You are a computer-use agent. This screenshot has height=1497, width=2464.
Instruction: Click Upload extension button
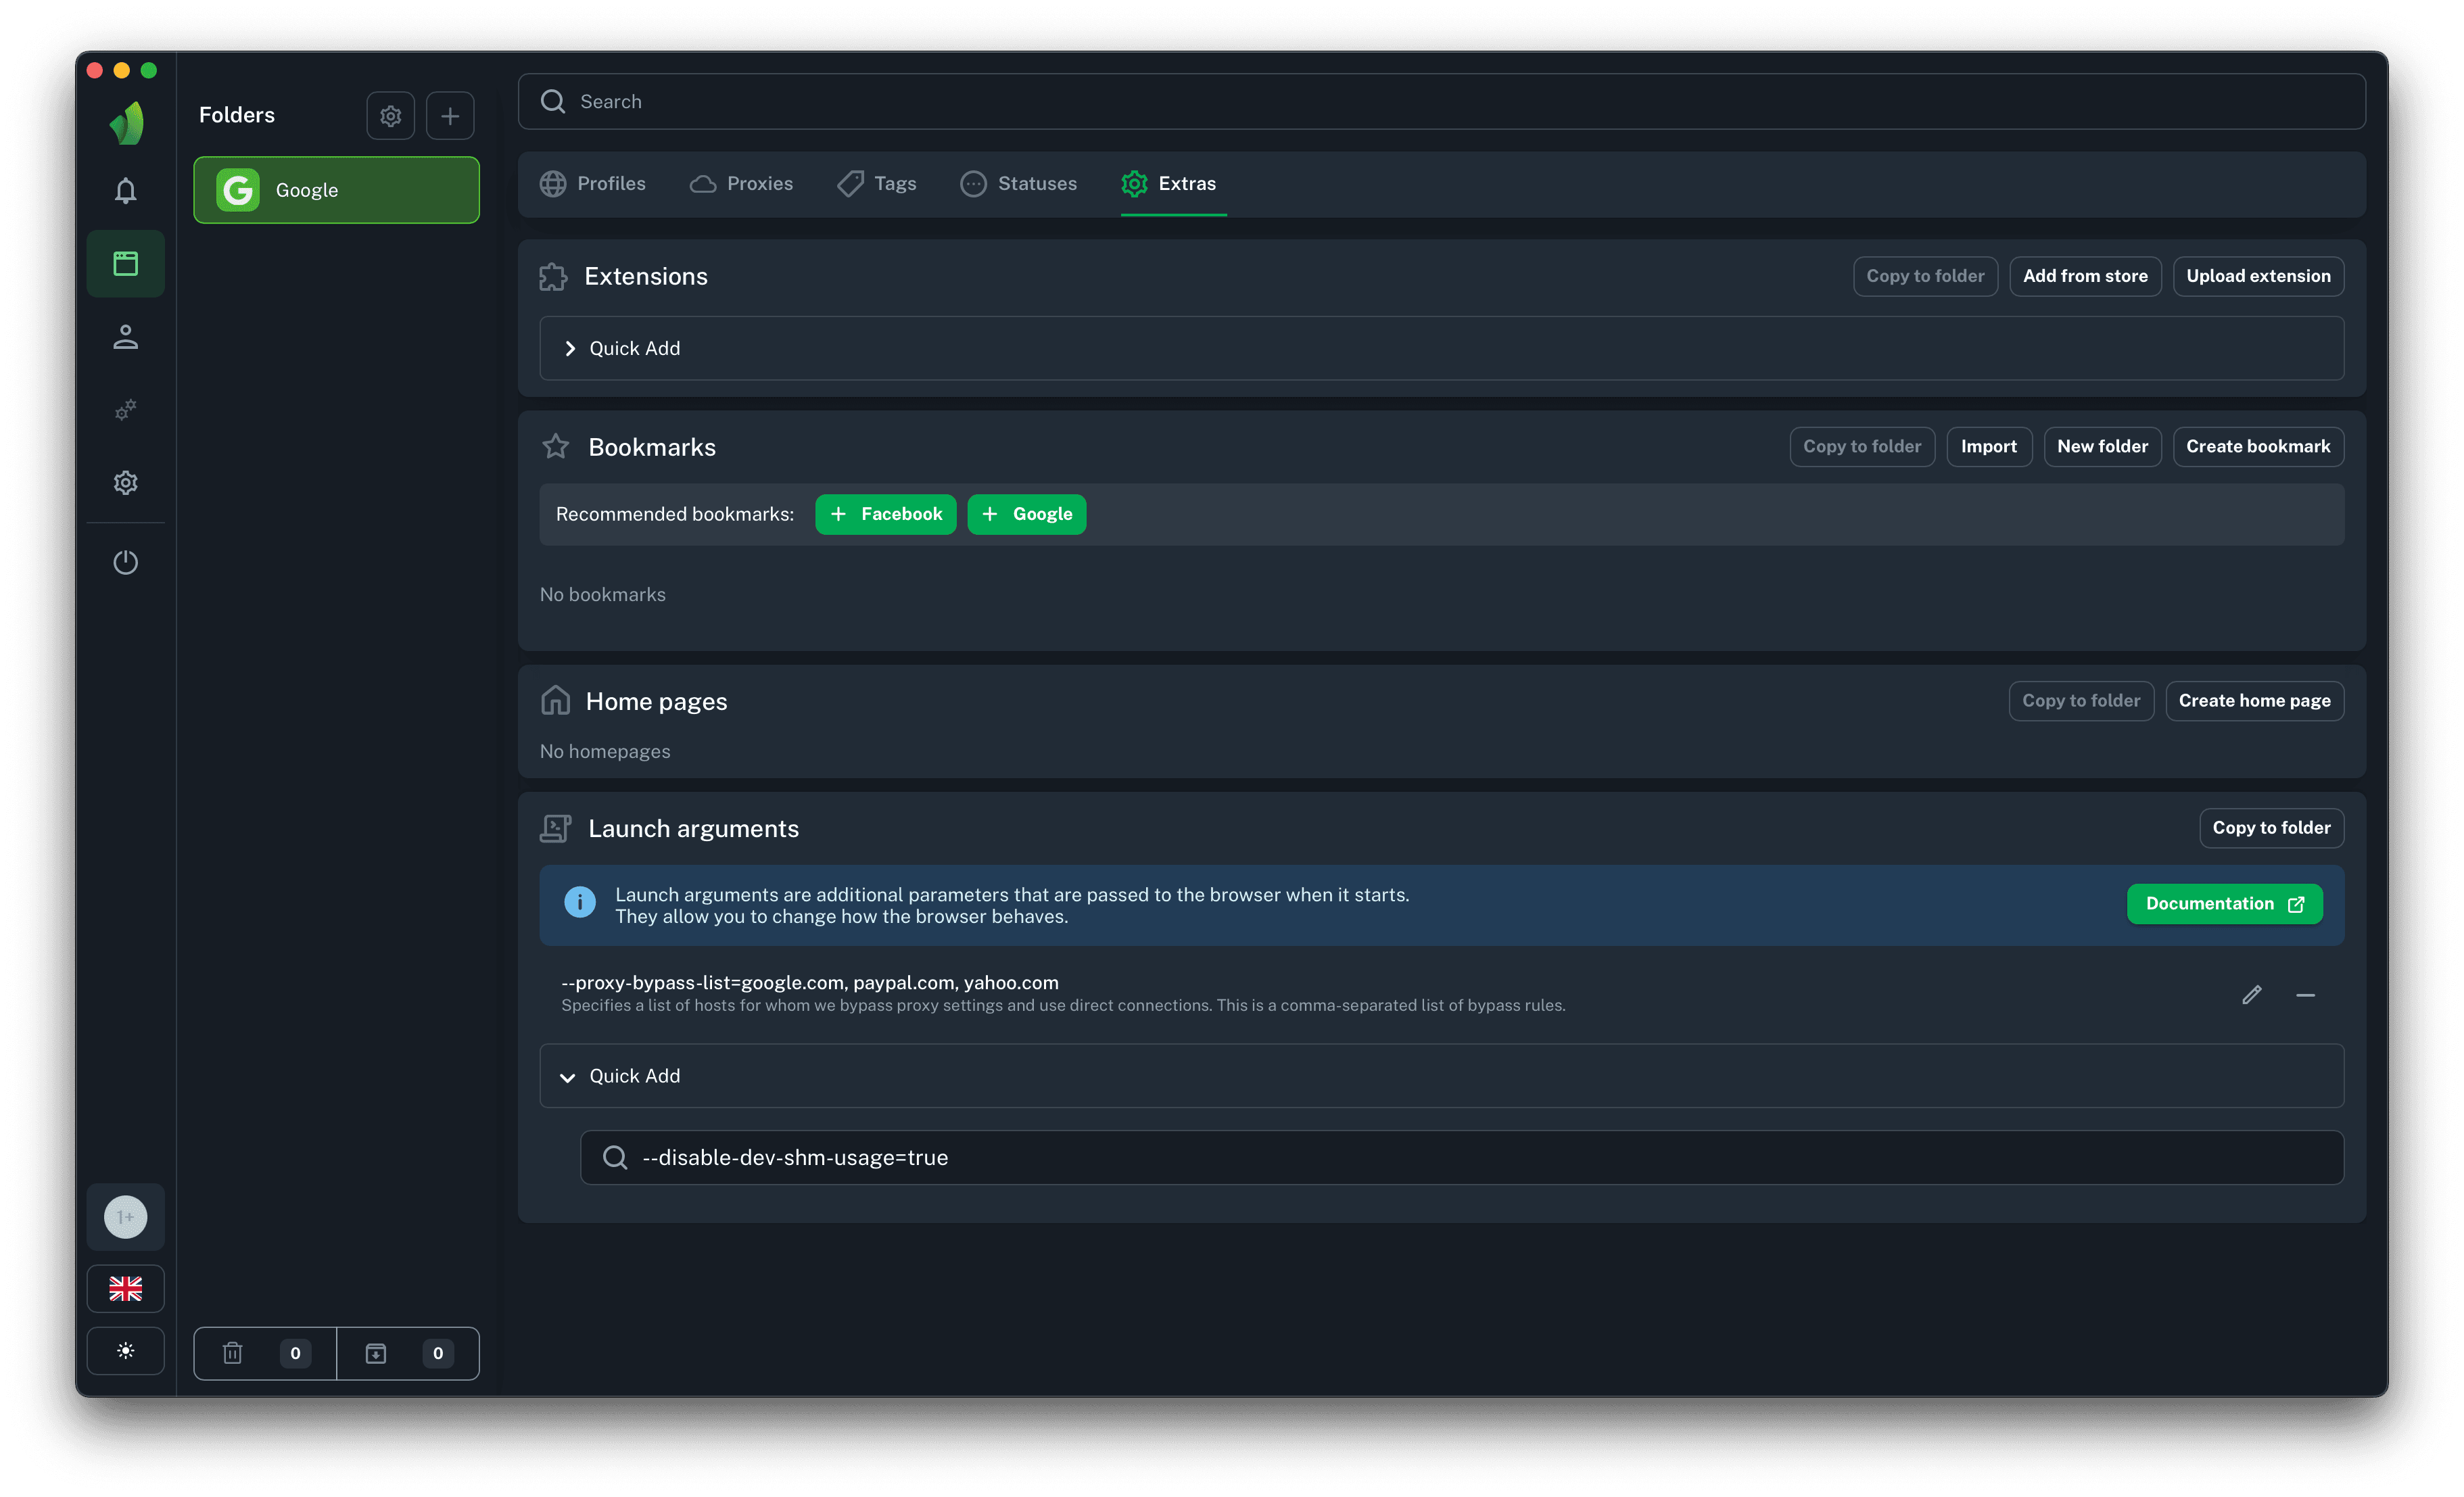click(x=2258, y=276)
